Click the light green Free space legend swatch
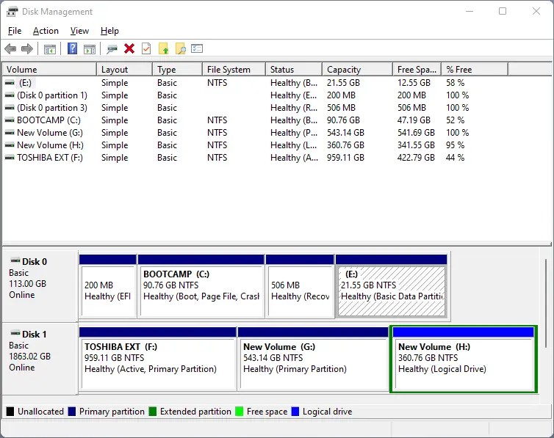Screen dimensions: 554x438 pyautogui.click(x=240, y=412)
